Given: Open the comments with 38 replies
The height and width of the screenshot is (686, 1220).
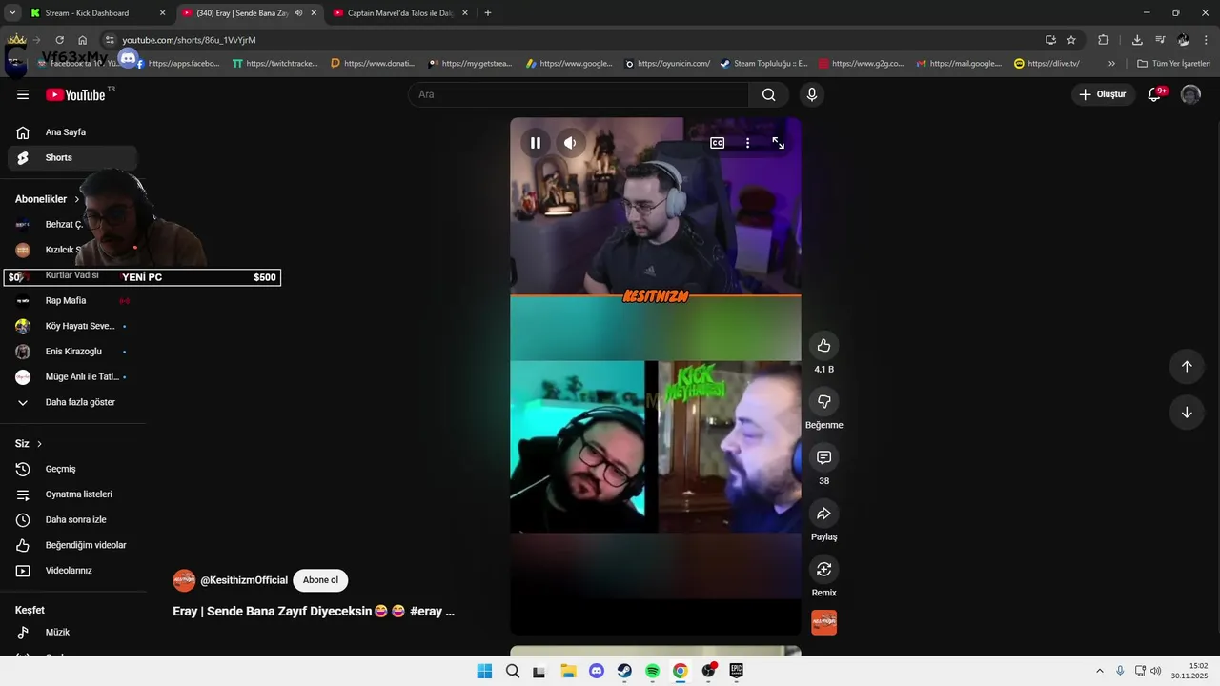Looking at the screenshot, I should tap(824, 457).
